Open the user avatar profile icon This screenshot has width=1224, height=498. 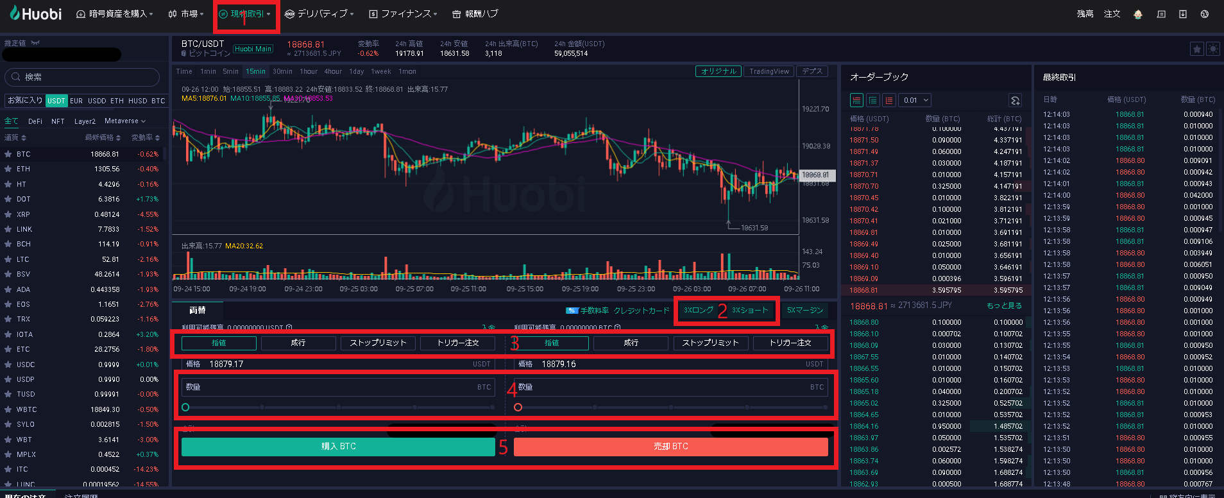pos(1138,14)
